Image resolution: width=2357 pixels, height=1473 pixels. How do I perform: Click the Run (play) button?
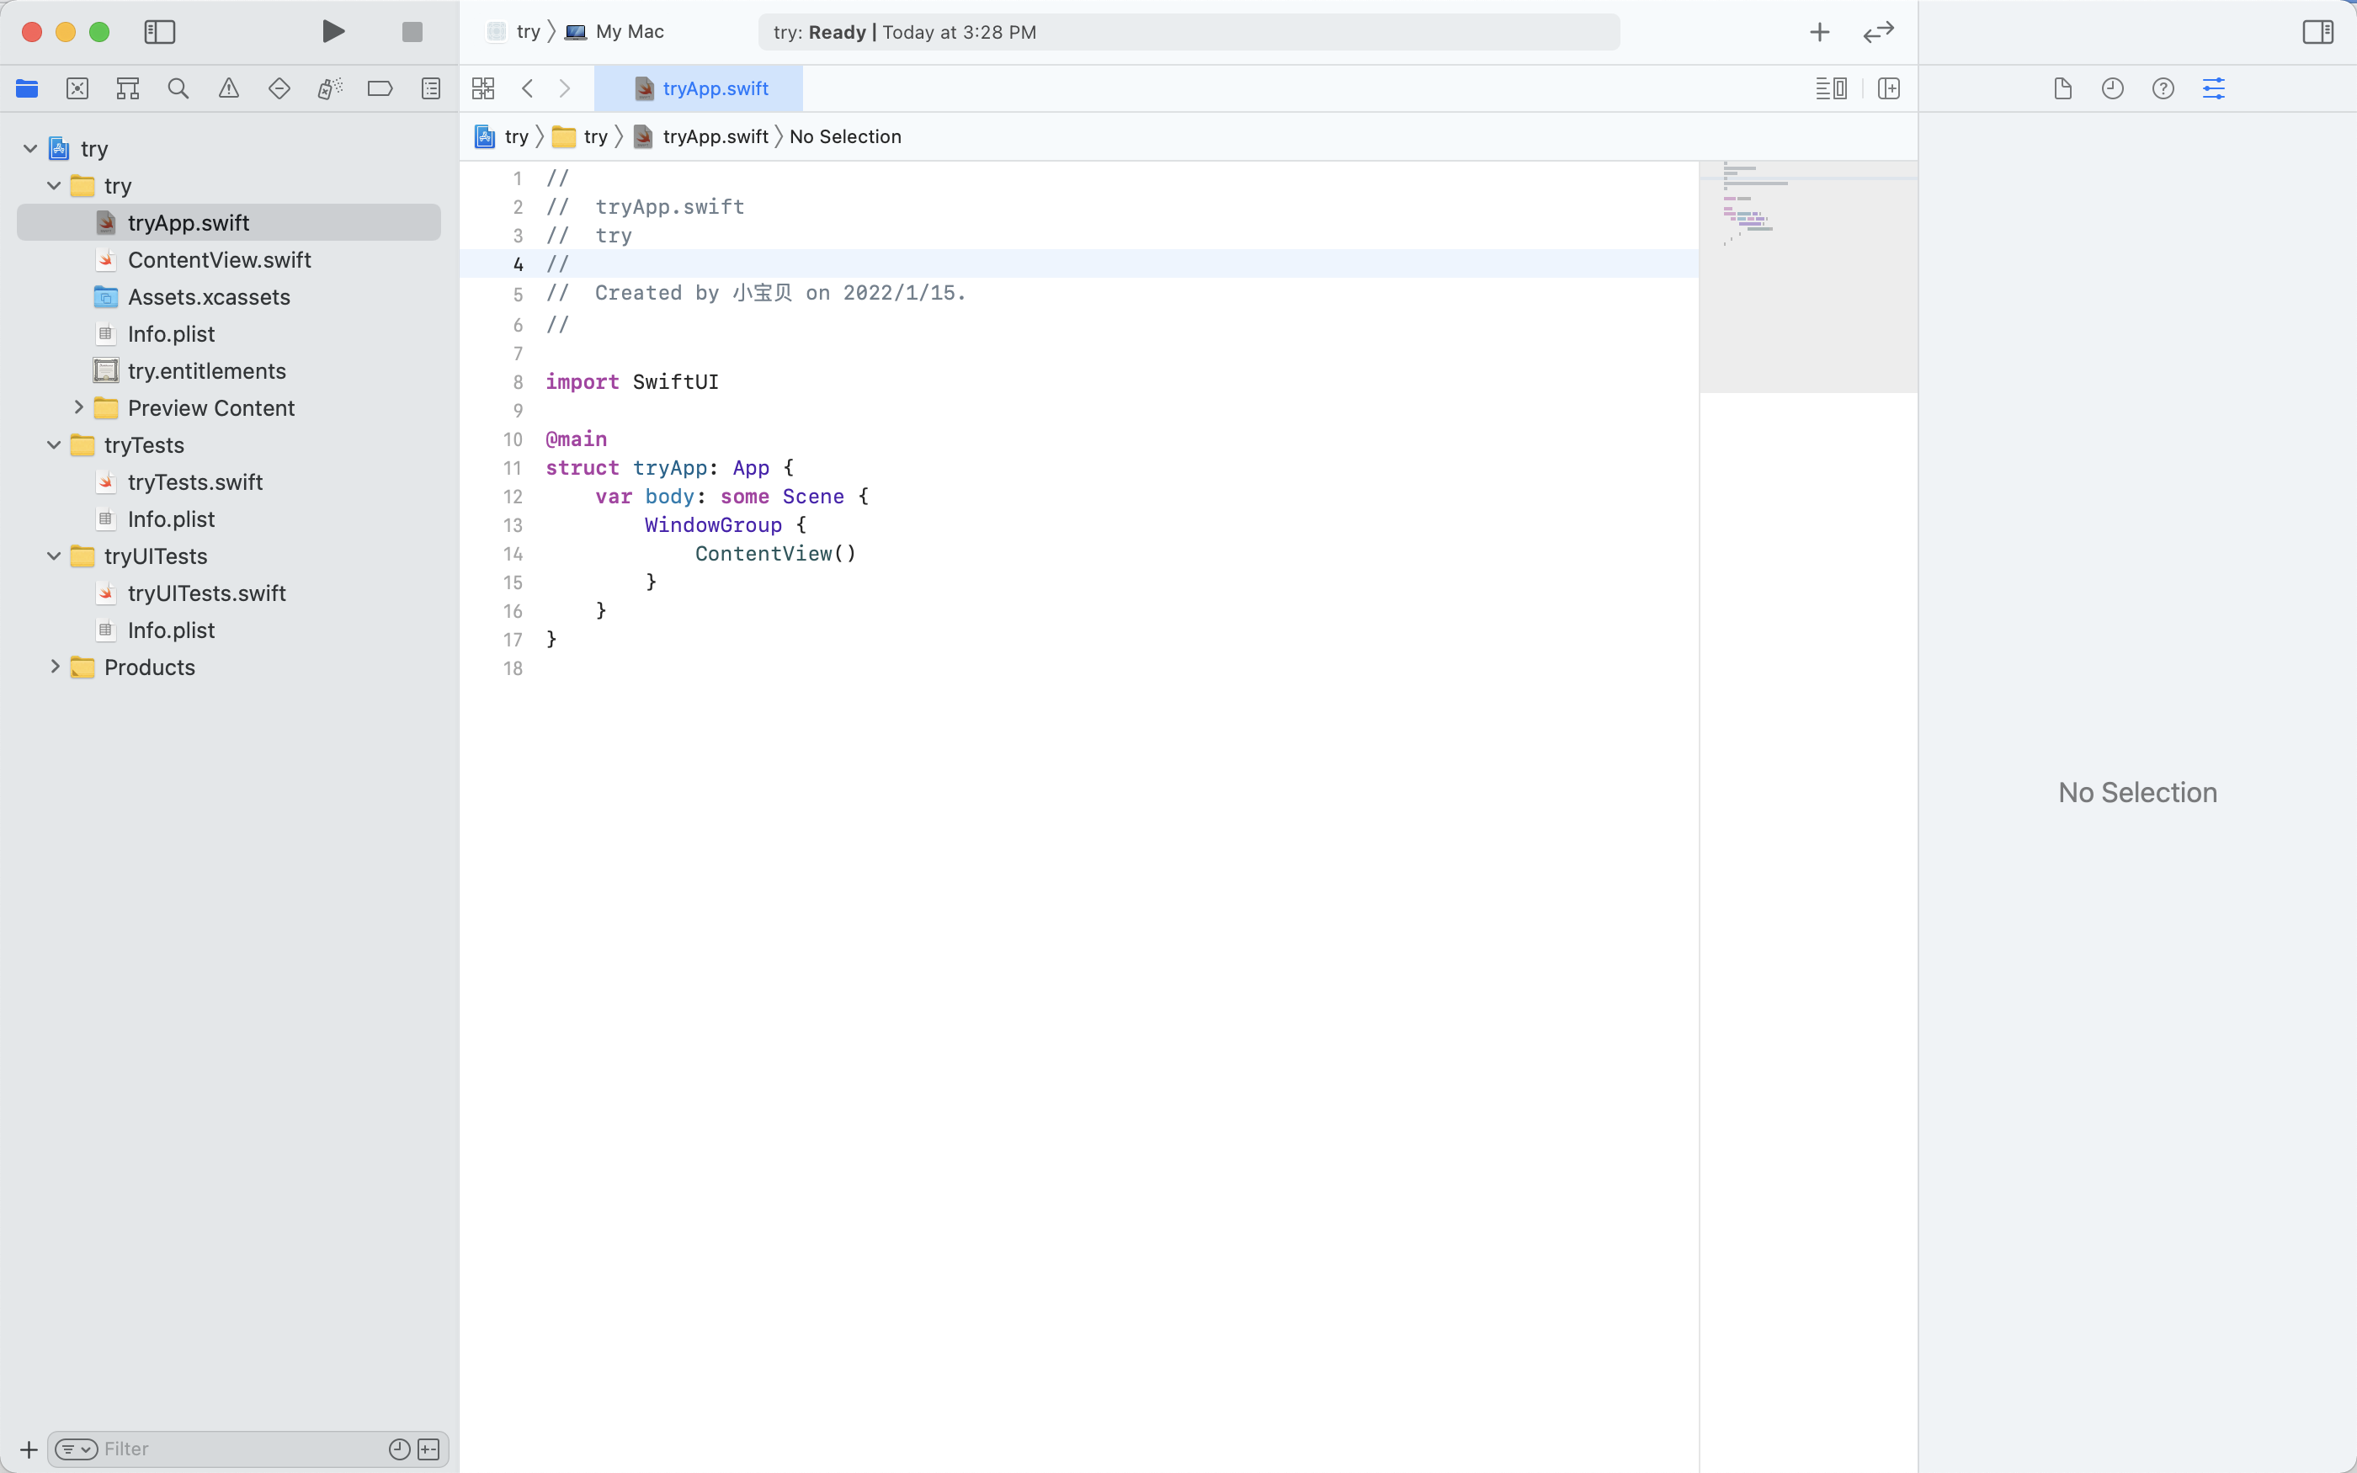click(333, 32)
